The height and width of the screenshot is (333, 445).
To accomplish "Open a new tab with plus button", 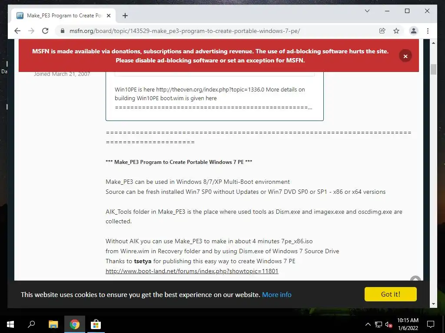I will point(125,16).
